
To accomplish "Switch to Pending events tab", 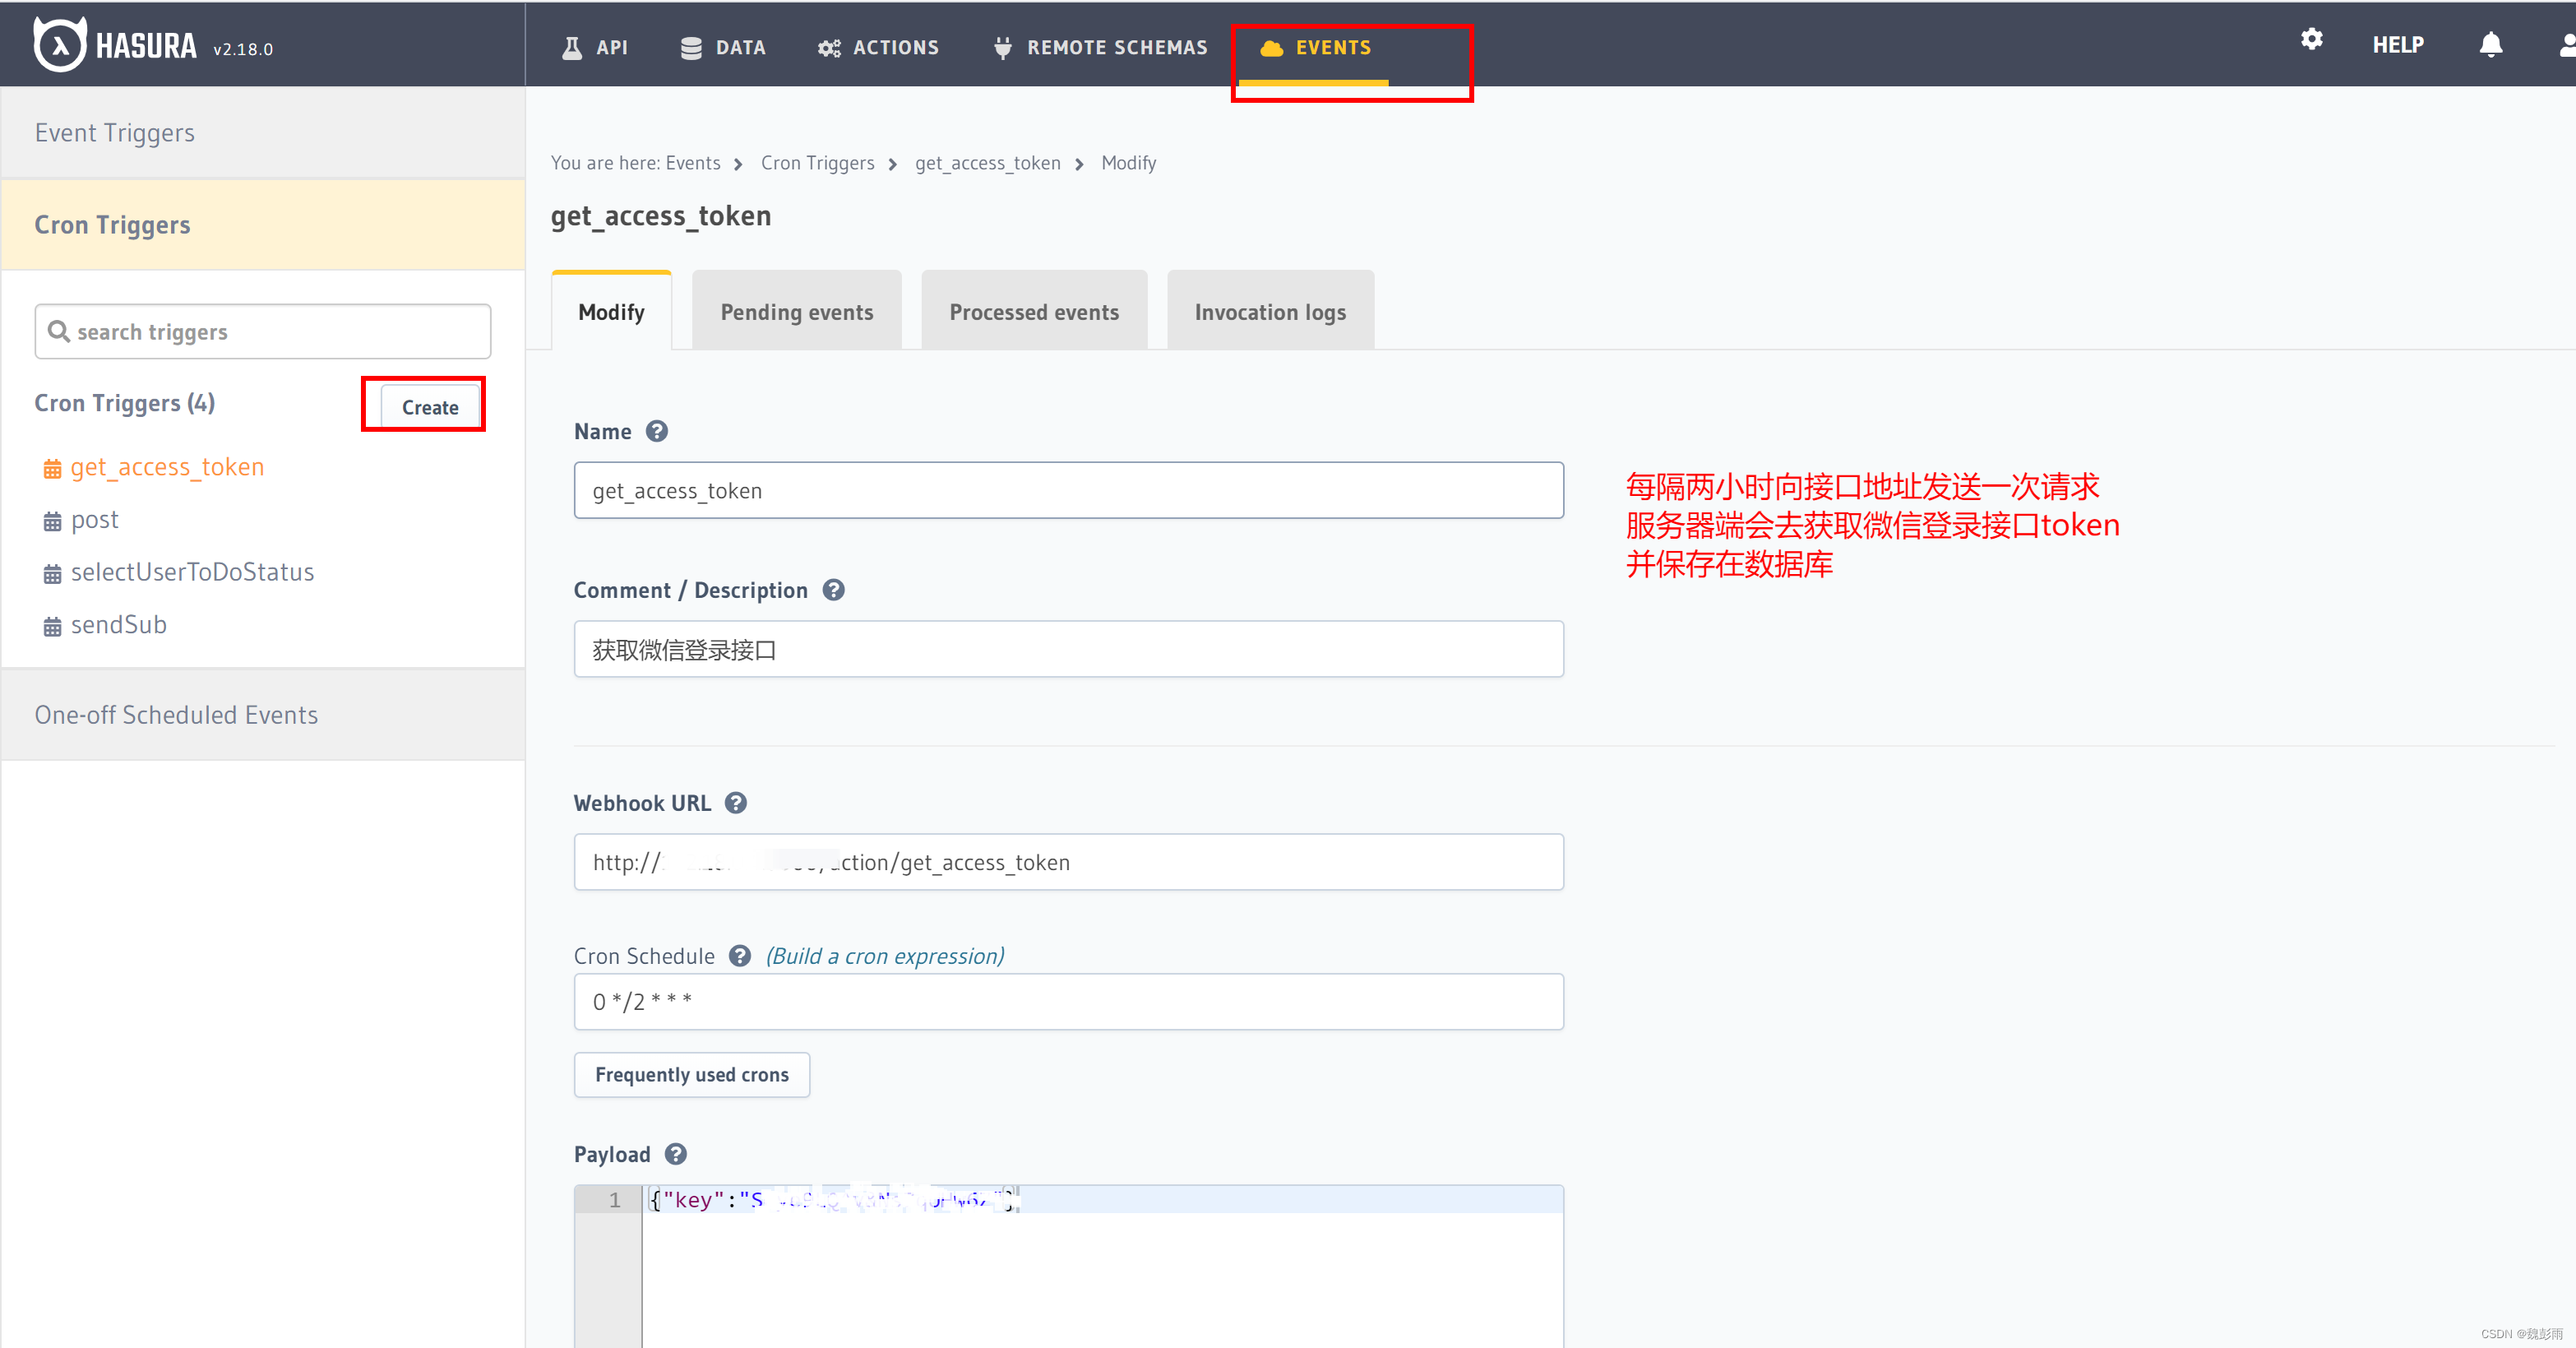I will pos(796,312).
